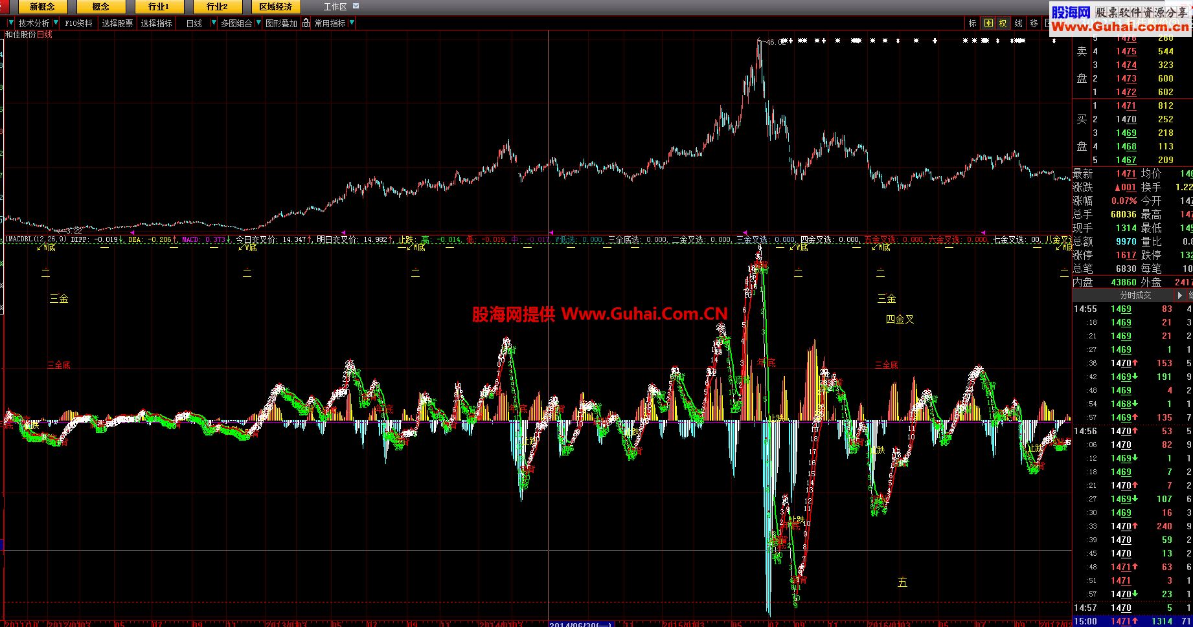Toggle the 权 adjusted-price button
Viewport: 1193px width, 627px height.
coord(1003,23)
